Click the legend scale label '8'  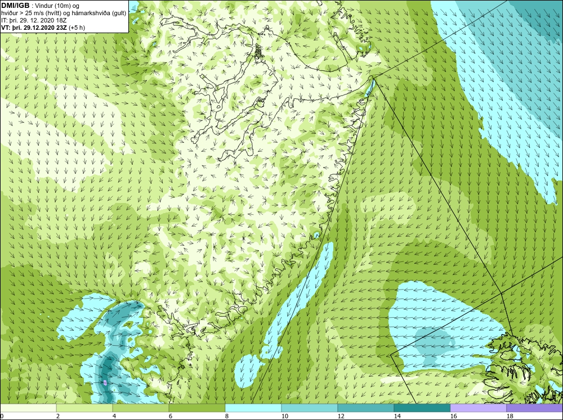point(227,416)
